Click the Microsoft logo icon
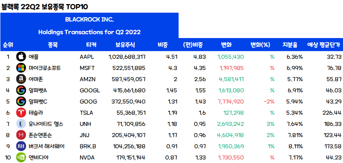The height and width of the screenshot is (163, 343). [x=21, y=68]
